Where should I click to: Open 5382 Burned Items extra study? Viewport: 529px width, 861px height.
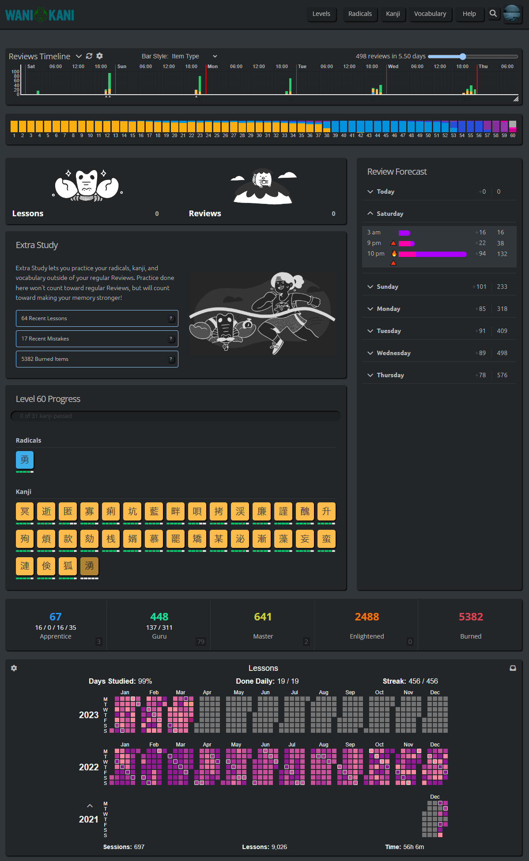click(x=97, y=359)
